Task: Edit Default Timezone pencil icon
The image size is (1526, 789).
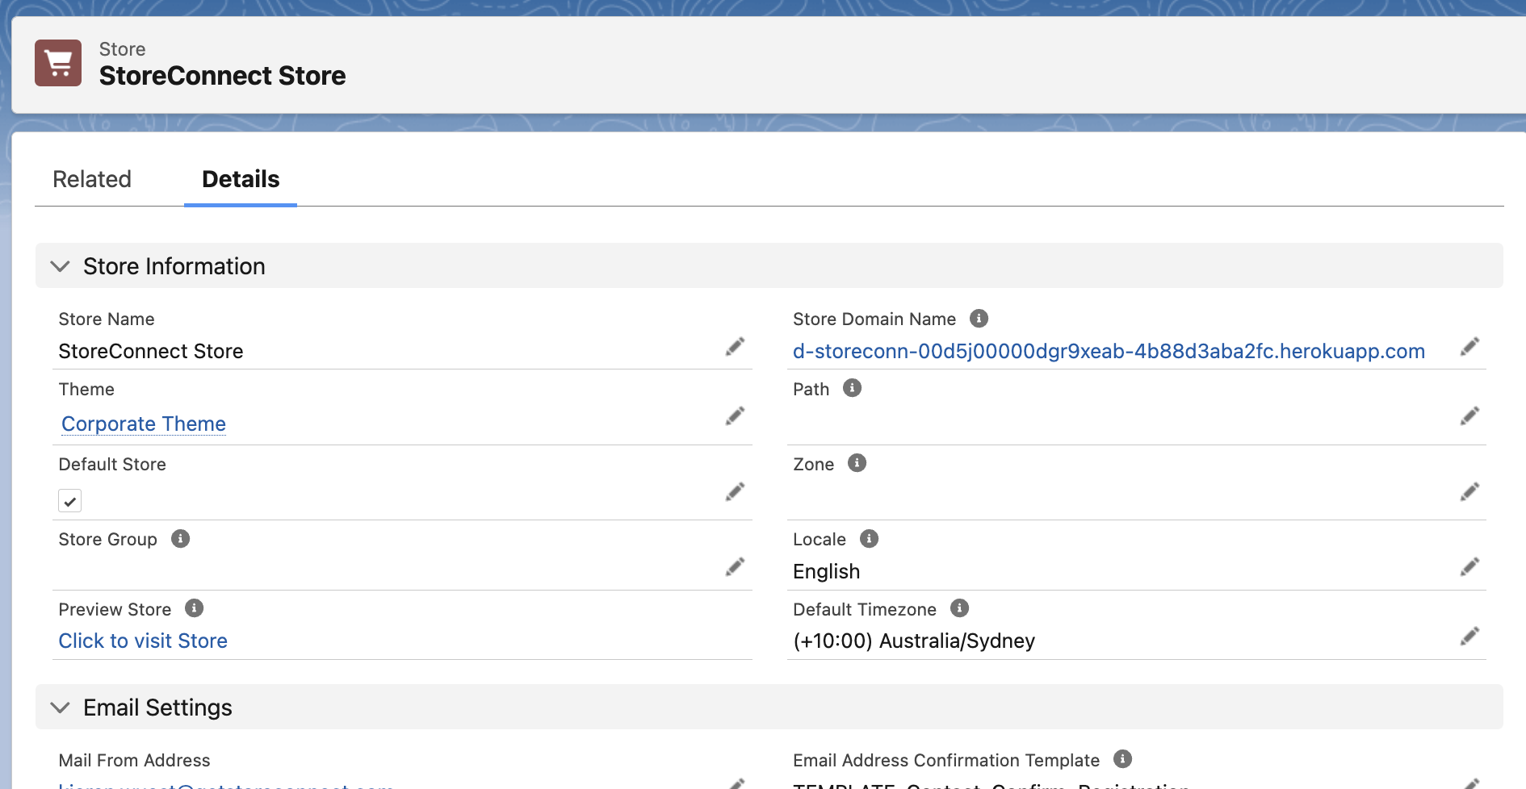Action: click(1469, 637)
